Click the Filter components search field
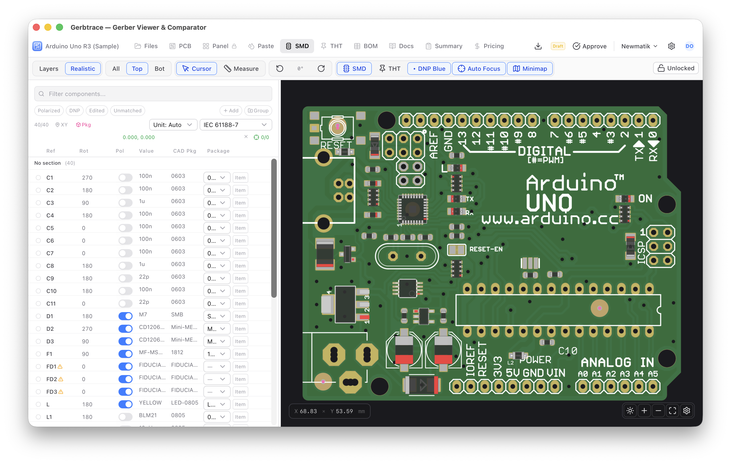 [153, 94]
